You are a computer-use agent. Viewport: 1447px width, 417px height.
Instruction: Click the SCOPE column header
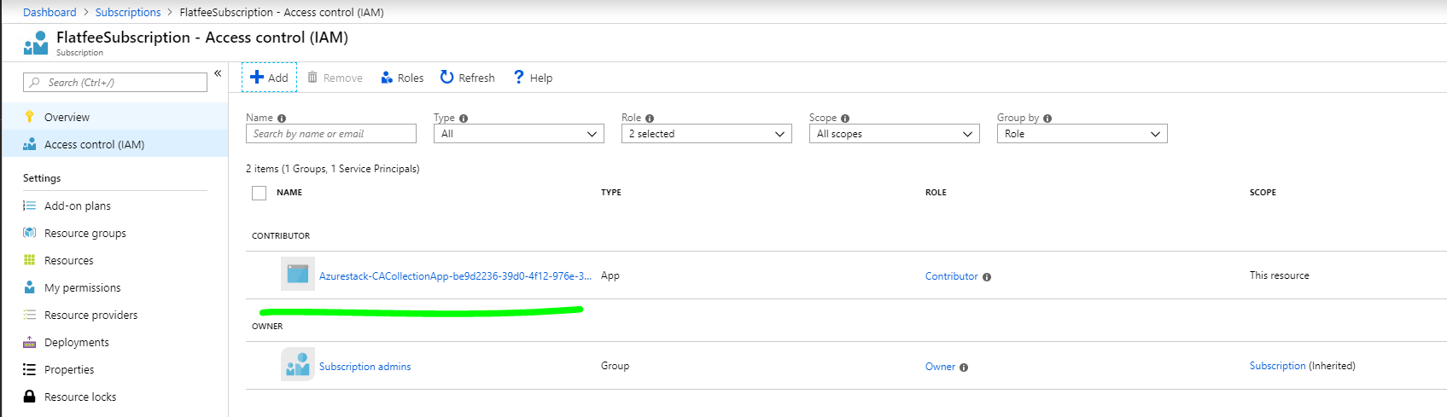1263,193
